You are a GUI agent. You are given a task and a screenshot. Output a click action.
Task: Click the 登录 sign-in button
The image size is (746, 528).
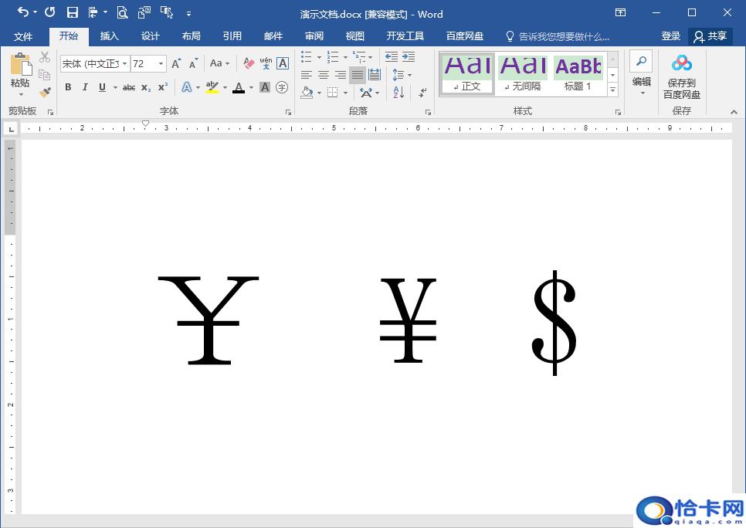pos(670,36)
